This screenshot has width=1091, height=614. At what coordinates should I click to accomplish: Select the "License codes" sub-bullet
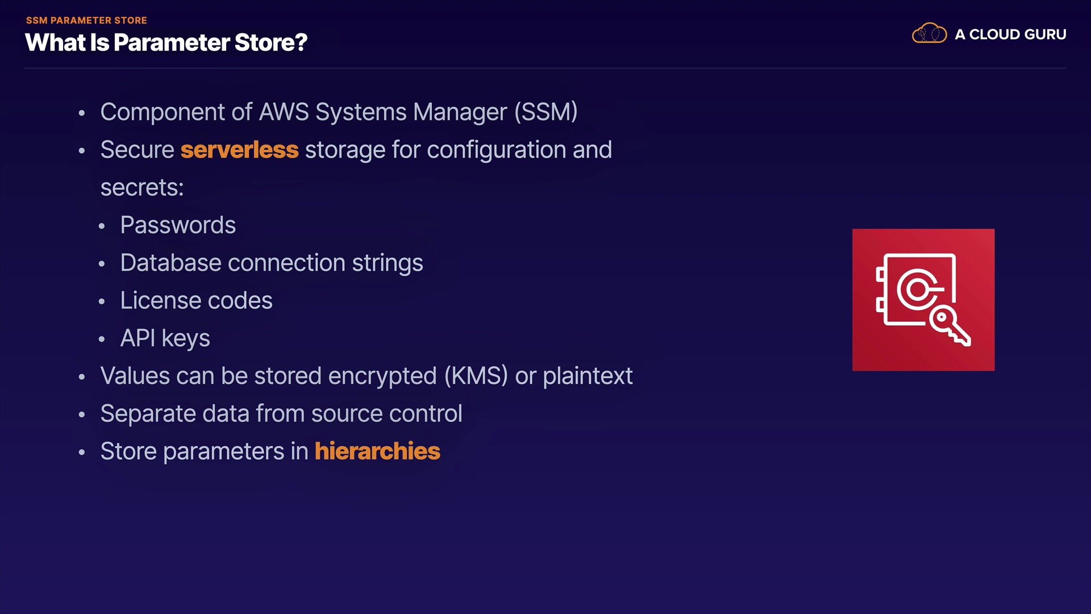(196, 300)
